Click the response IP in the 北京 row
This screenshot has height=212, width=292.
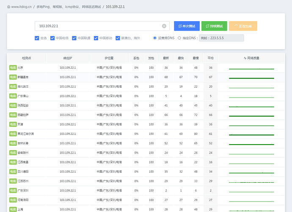pyautogui.click(x=68, y=67)
